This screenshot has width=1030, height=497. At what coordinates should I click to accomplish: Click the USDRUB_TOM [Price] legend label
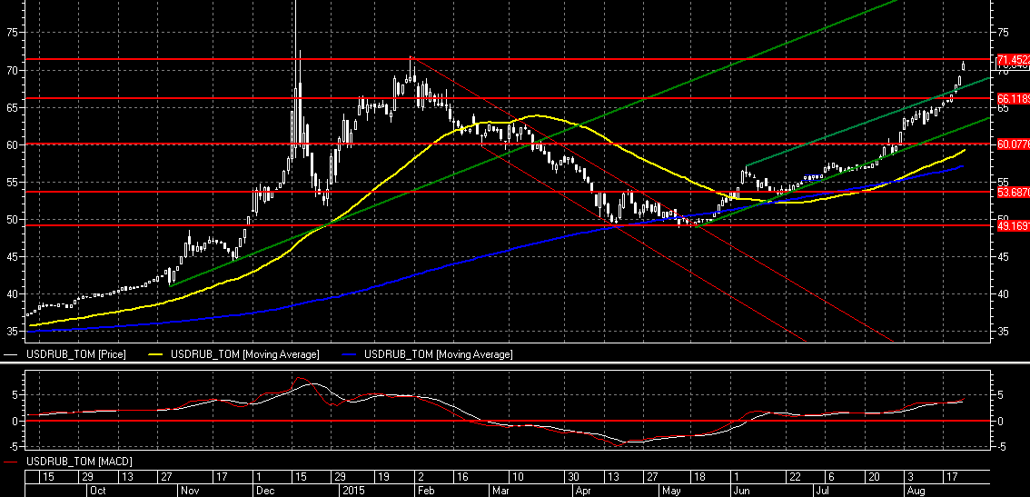76,353
